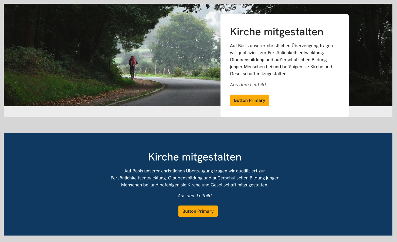Click the grassy slope on the photo's left

[40, 86]
